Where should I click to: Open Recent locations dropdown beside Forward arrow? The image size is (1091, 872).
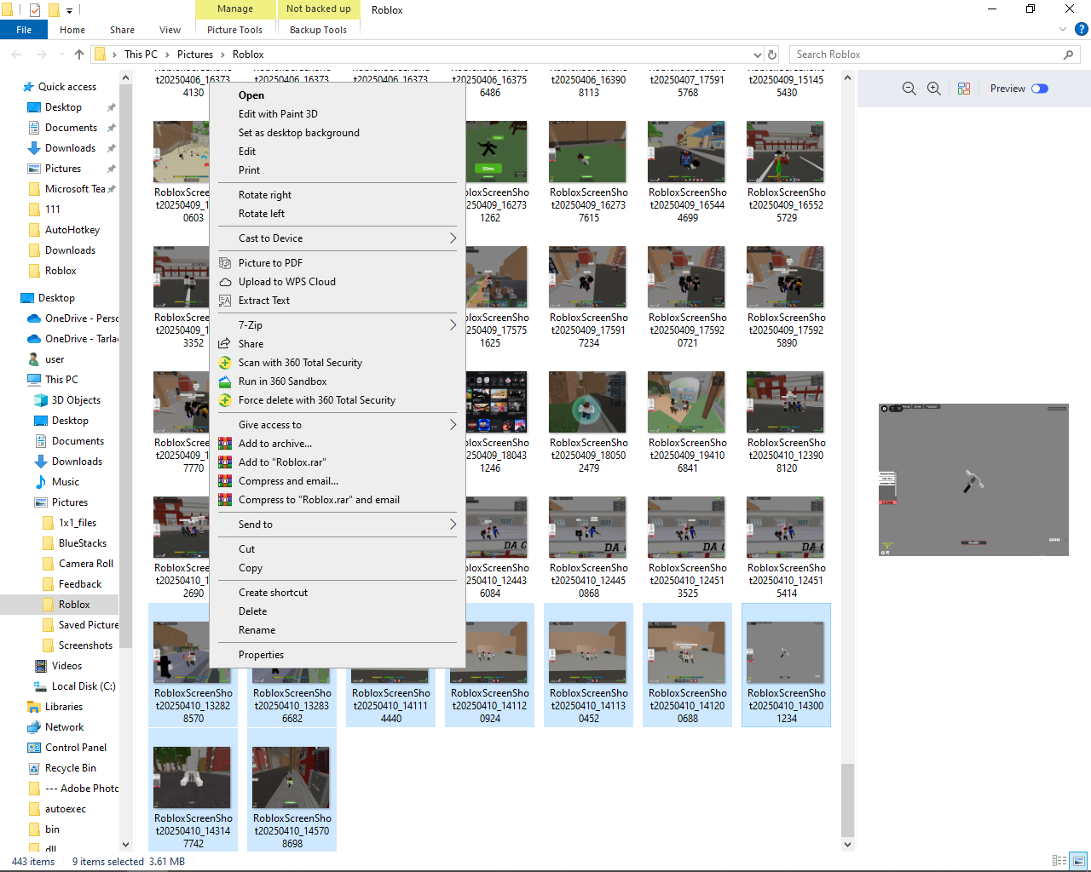[x=61, y=54]
